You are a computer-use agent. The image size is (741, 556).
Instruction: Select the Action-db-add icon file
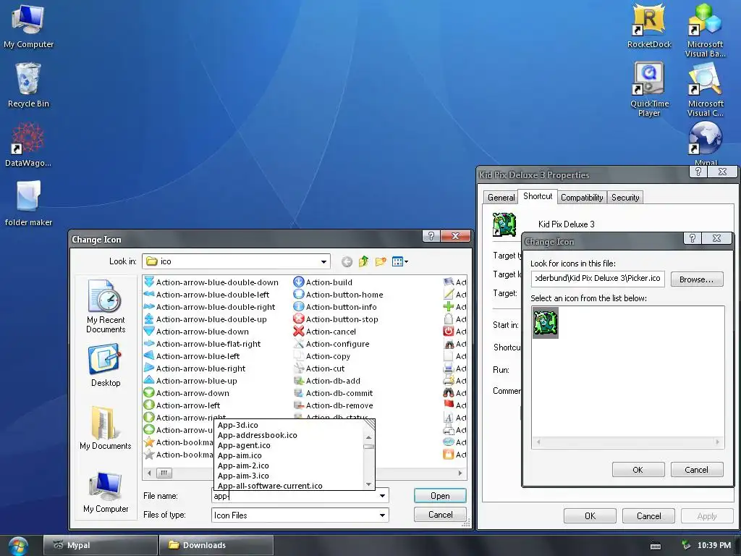[x=327, y=381]
